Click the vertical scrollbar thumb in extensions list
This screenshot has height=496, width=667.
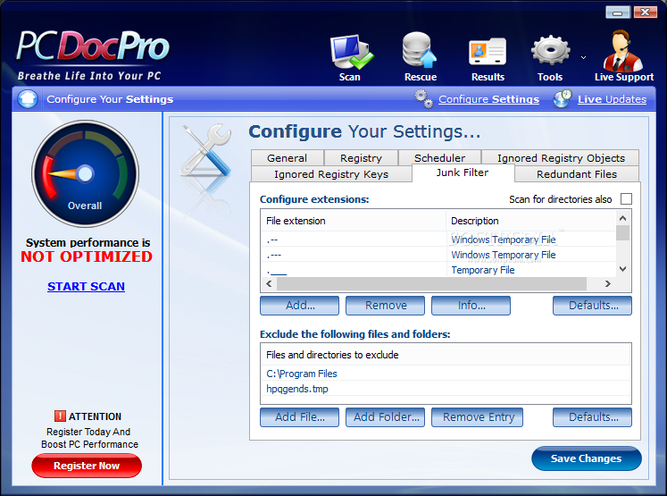point(622,233)
